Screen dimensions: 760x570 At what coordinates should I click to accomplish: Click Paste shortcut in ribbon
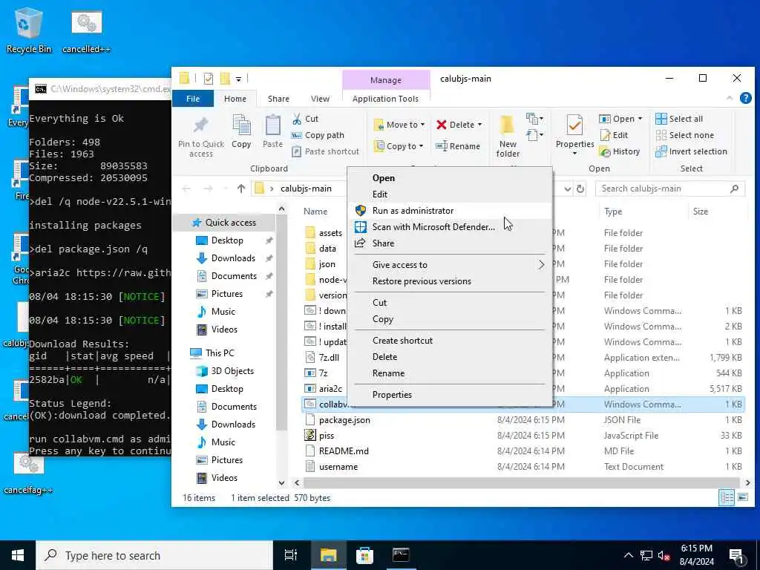(326, 151)
